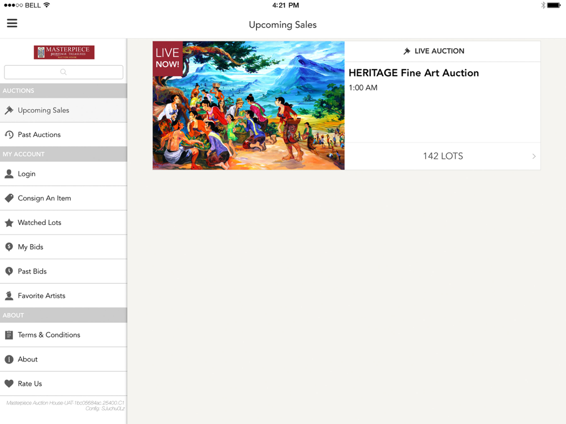This screenshot has width=566, height=424.
Task: Click the sidebar search field
Action: tap(63, 72)
